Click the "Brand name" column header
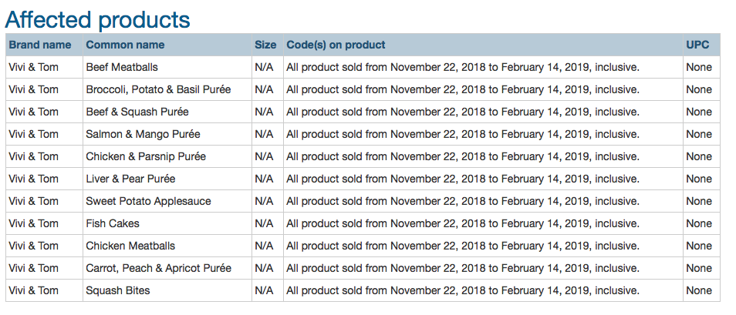 [x=40, y=45]
